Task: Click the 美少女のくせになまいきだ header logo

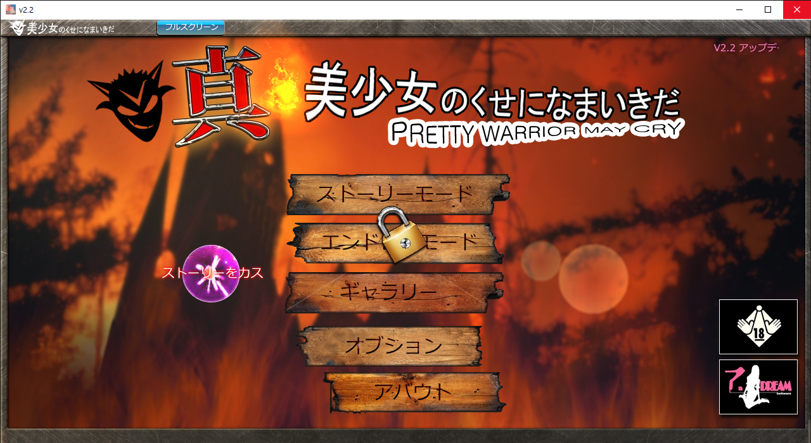Action: 62,28
